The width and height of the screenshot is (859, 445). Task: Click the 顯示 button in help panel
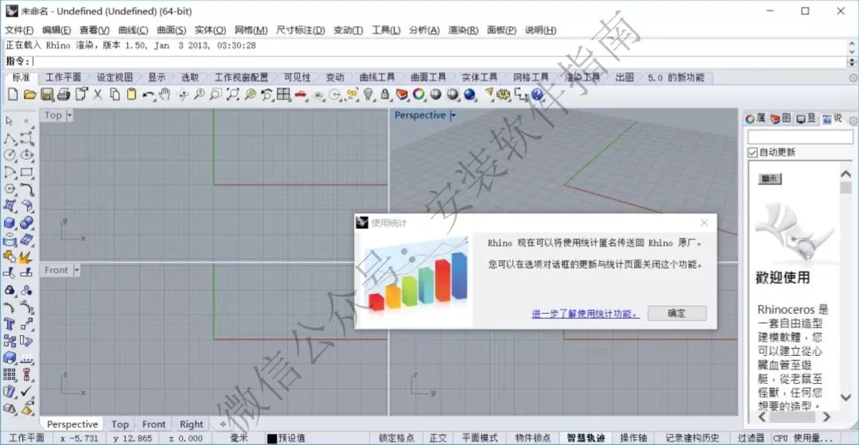[x=769, y=179]
